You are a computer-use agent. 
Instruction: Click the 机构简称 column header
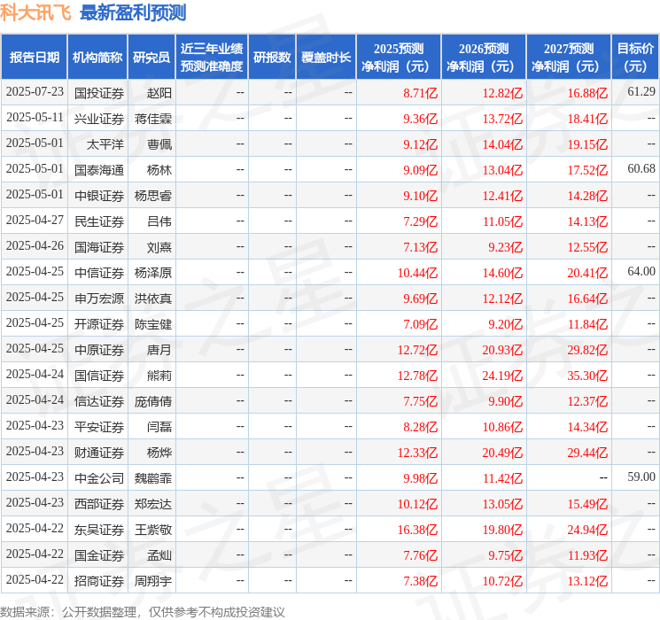pos(97,58)
